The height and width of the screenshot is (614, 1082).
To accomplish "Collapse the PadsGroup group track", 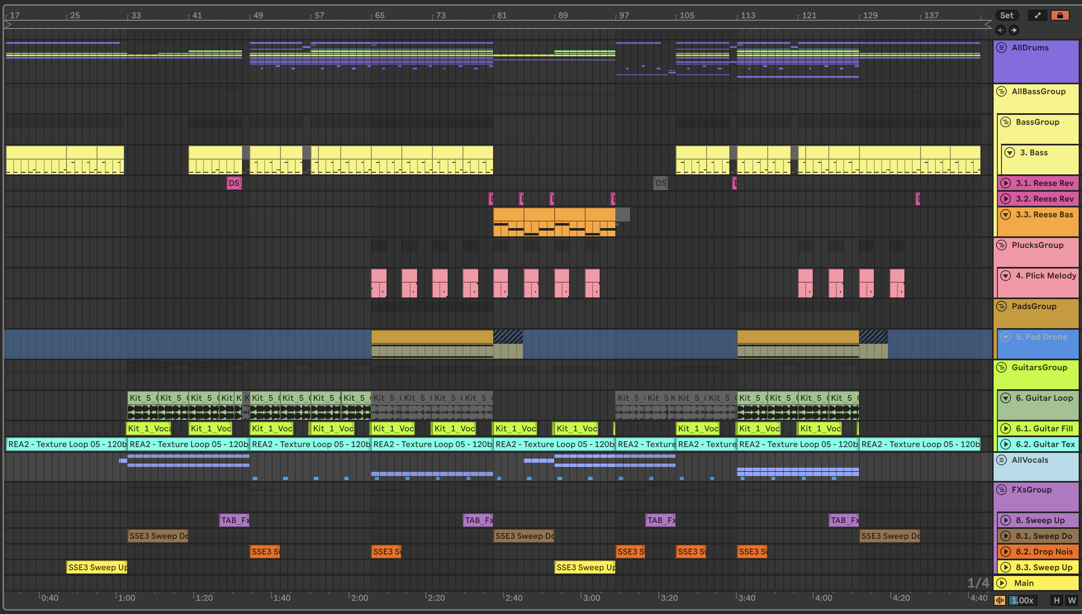I will point(1001,307).
